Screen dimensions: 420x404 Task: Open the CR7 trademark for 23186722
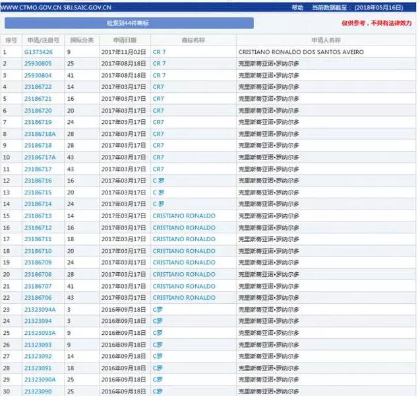coord(158,87)
